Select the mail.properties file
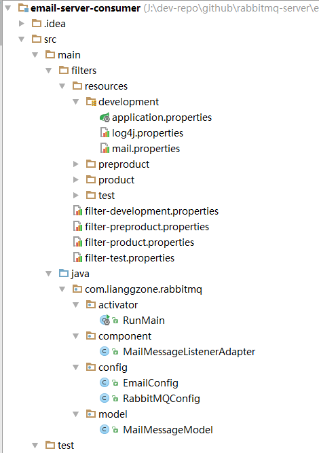The image size is (319, 453). (146, 149)
